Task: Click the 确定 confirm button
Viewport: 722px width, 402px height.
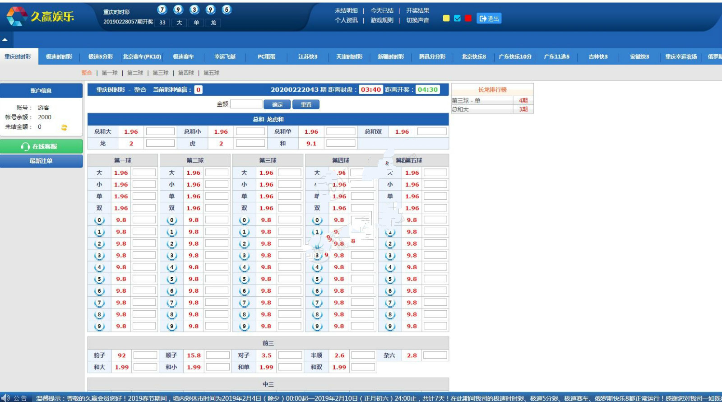Action: click(278, 104)
